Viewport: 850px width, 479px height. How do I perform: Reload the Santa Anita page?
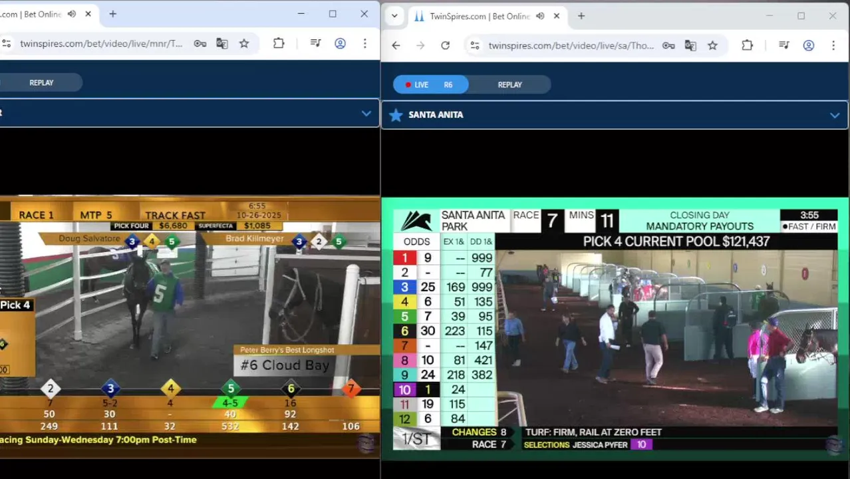coord(445,46)
